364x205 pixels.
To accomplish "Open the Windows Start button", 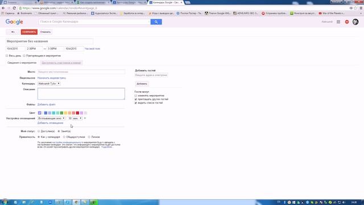I will coord(5,202).
